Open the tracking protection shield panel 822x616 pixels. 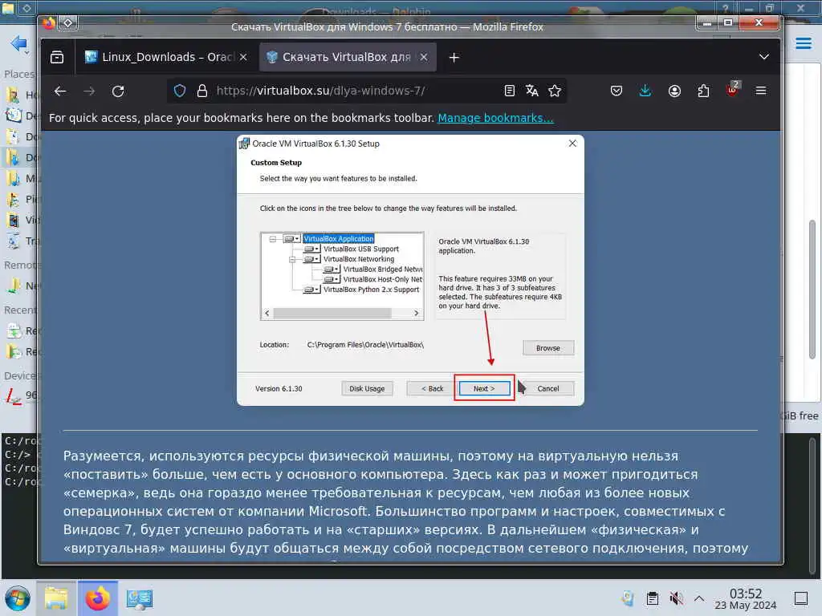point(180,91)
